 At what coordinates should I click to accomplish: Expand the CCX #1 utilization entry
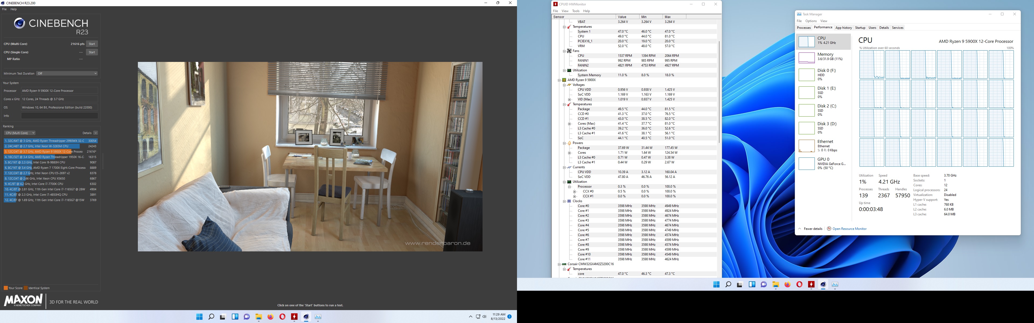click(x=574, y=196)
